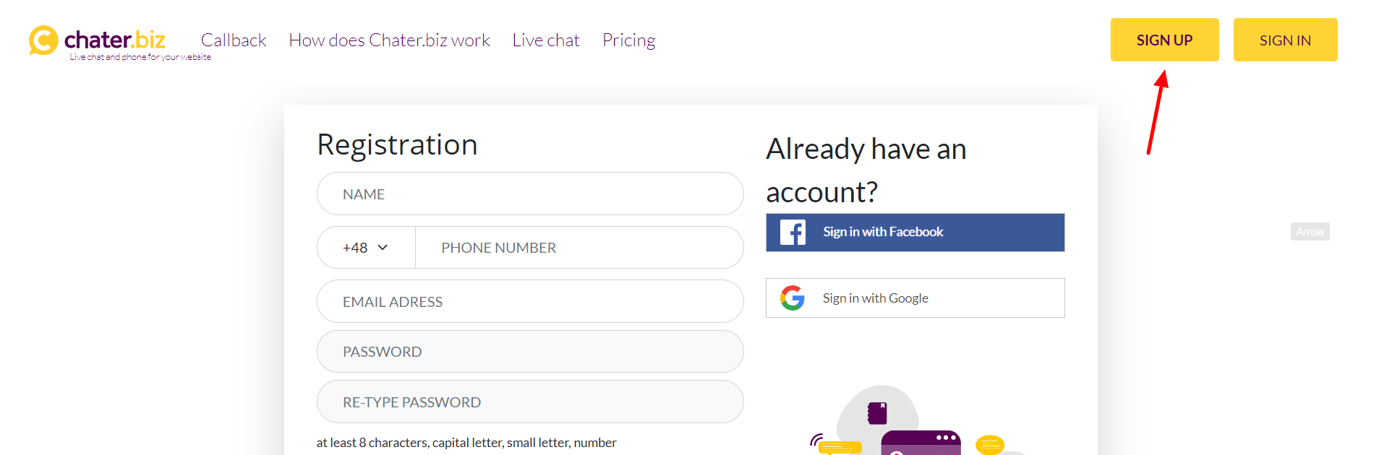Focus the NAME input field
1379x455 pixels.
pyautogui.click(x=530, y=194)
